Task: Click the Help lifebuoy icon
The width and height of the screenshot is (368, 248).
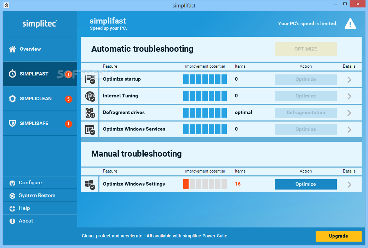Action: pyautogui.click(x=12, y=208)
